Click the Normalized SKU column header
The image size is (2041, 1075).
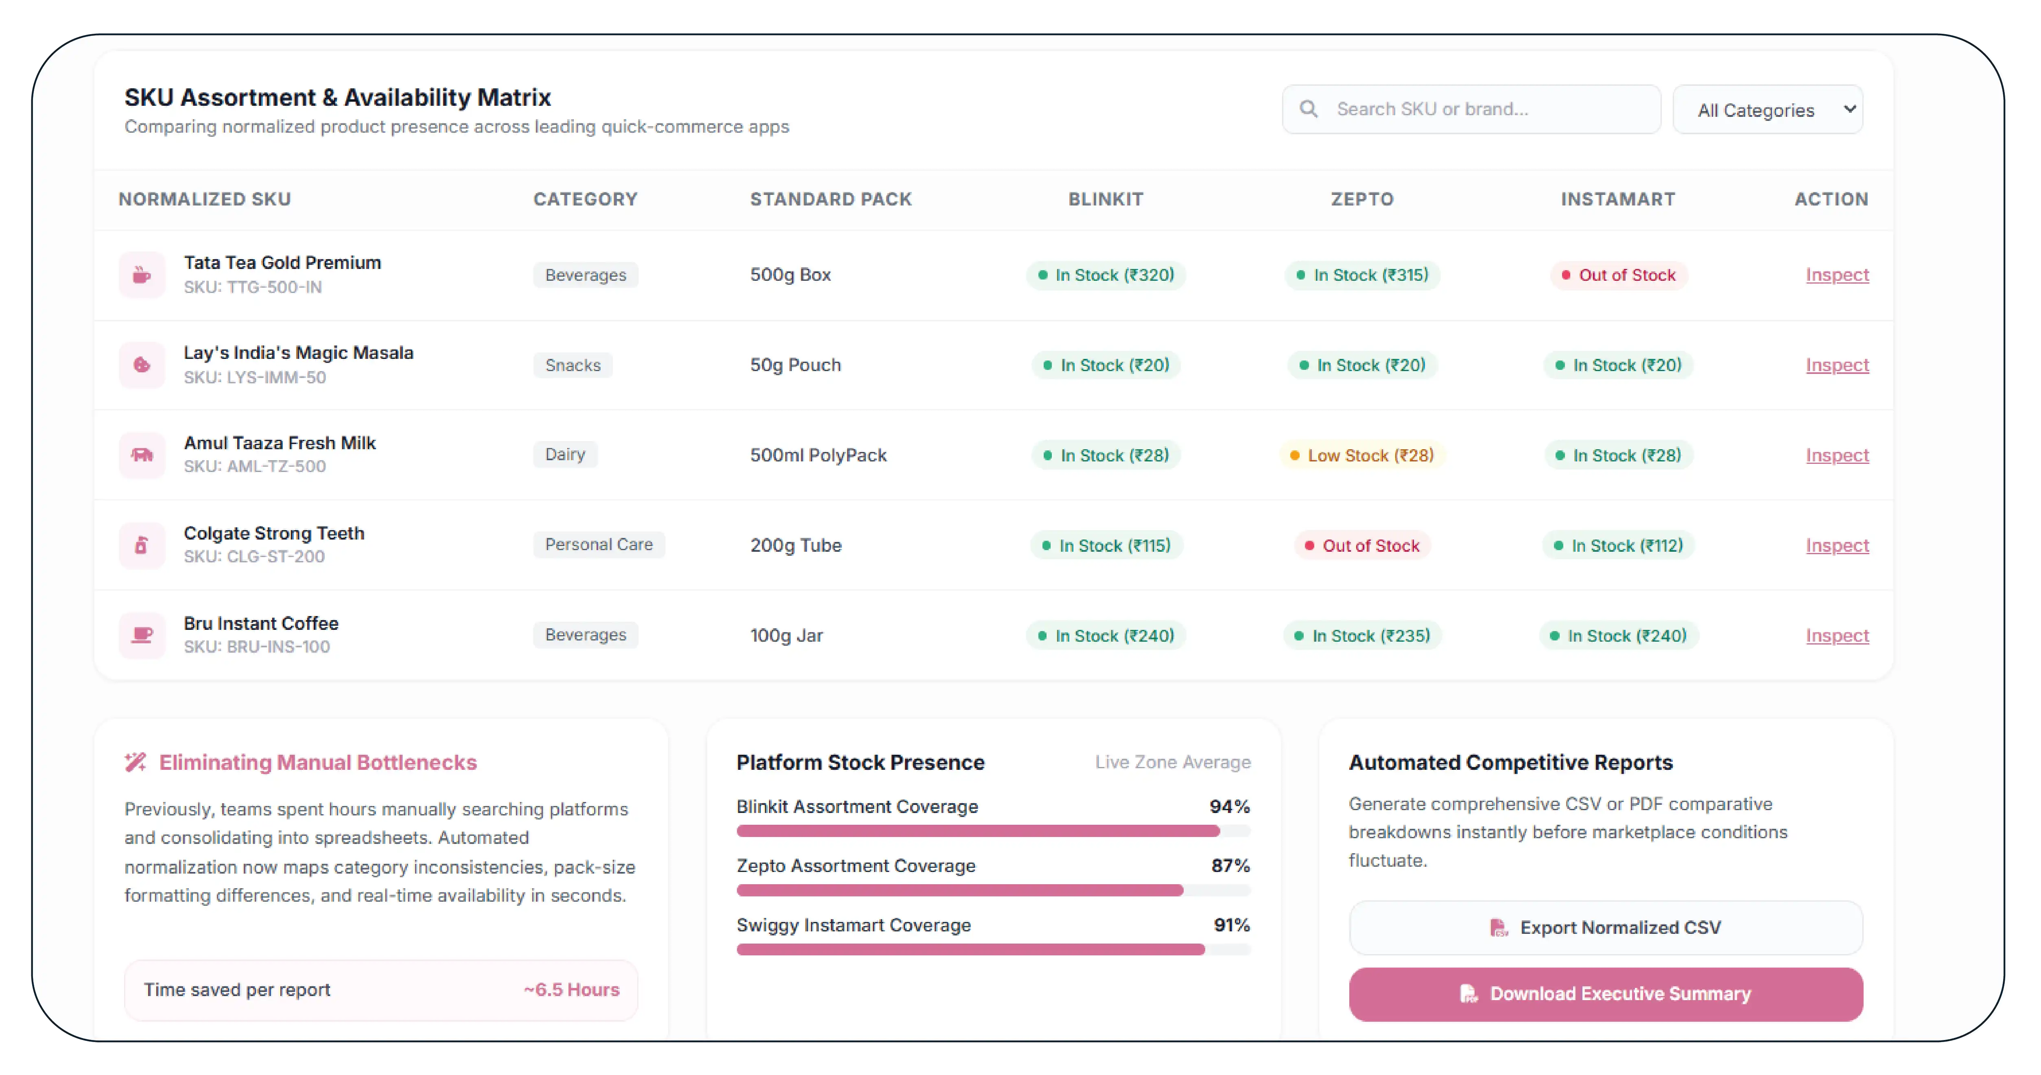point(205,200)
